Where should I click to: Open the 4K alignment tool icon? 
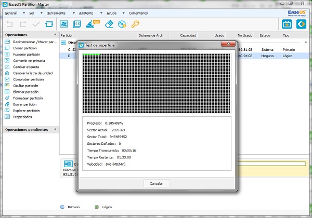pos(77,24)
